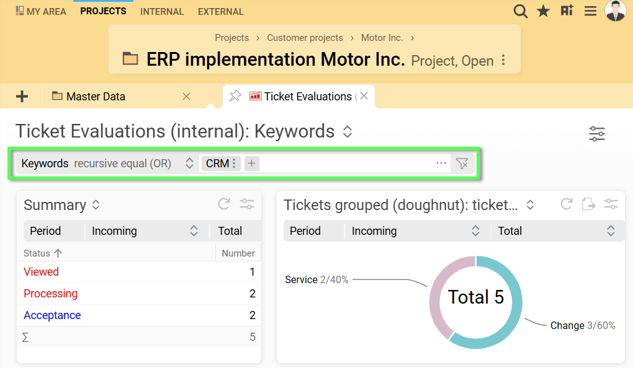The width and height of the screenshot is (633, 368).
Task: Go to MY AREA section
Action: [41, 11]
